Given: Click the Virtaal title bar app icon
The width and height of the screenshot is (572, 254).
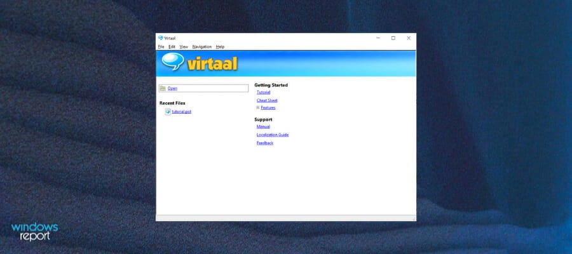Looking at the screenshot, I should pyautogui.click(x=160, y=38).
